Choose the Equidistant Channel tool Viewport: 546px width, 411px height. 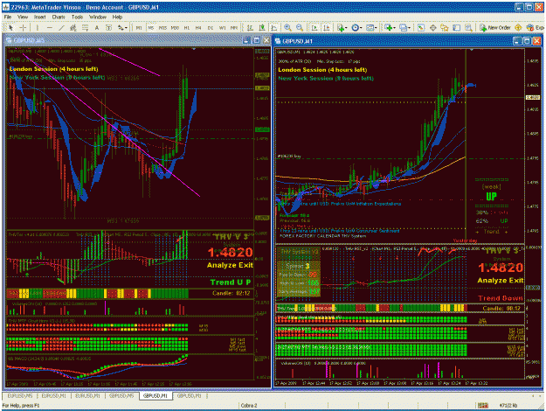[73, 27]
